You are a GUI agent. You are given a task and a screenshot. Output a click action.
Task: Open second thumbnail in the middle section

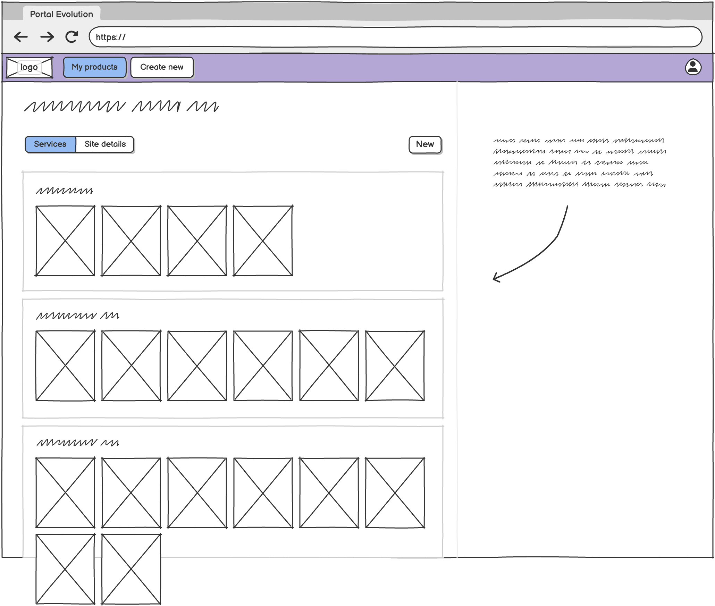131,366
